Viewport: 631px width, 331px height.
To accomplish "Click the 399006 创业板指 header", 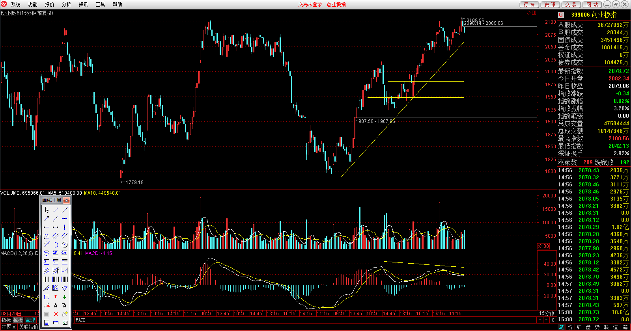I will [x=594, y=15].
